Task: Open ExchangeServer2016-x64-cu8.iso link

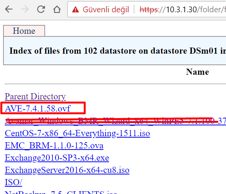Action: 67,170
